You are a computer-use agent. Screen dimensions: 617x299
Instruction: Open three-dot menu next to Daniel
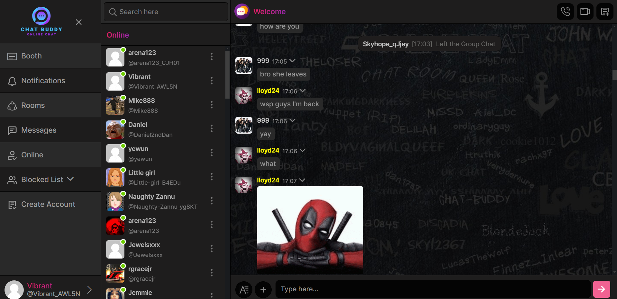click(x=211, y=129)
